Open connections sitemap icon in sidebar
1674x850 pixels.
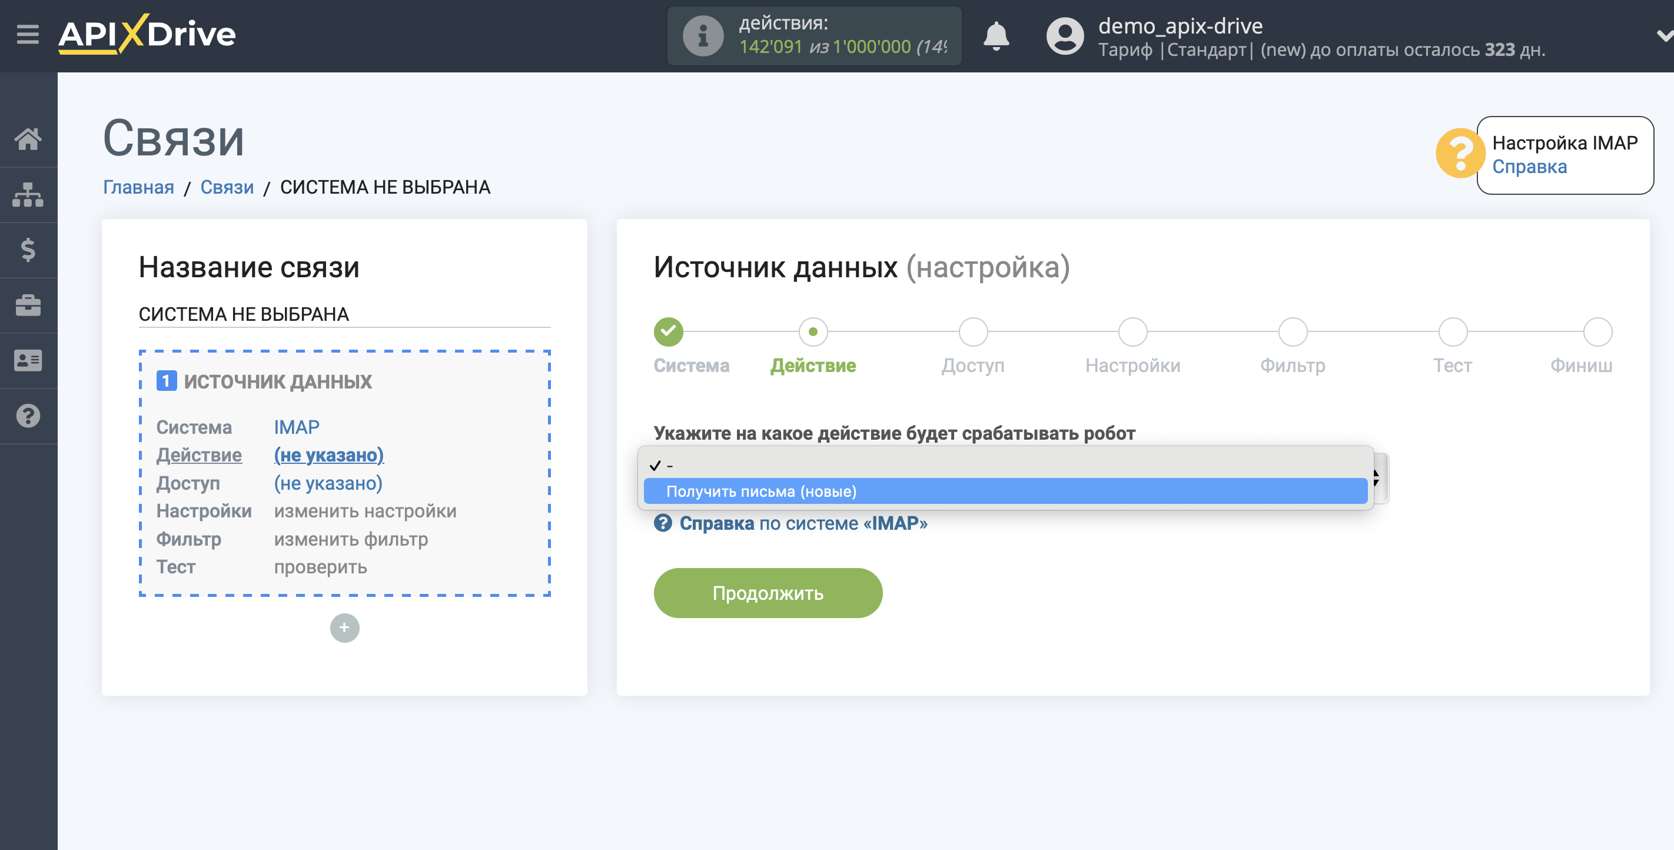pos(28,194)
